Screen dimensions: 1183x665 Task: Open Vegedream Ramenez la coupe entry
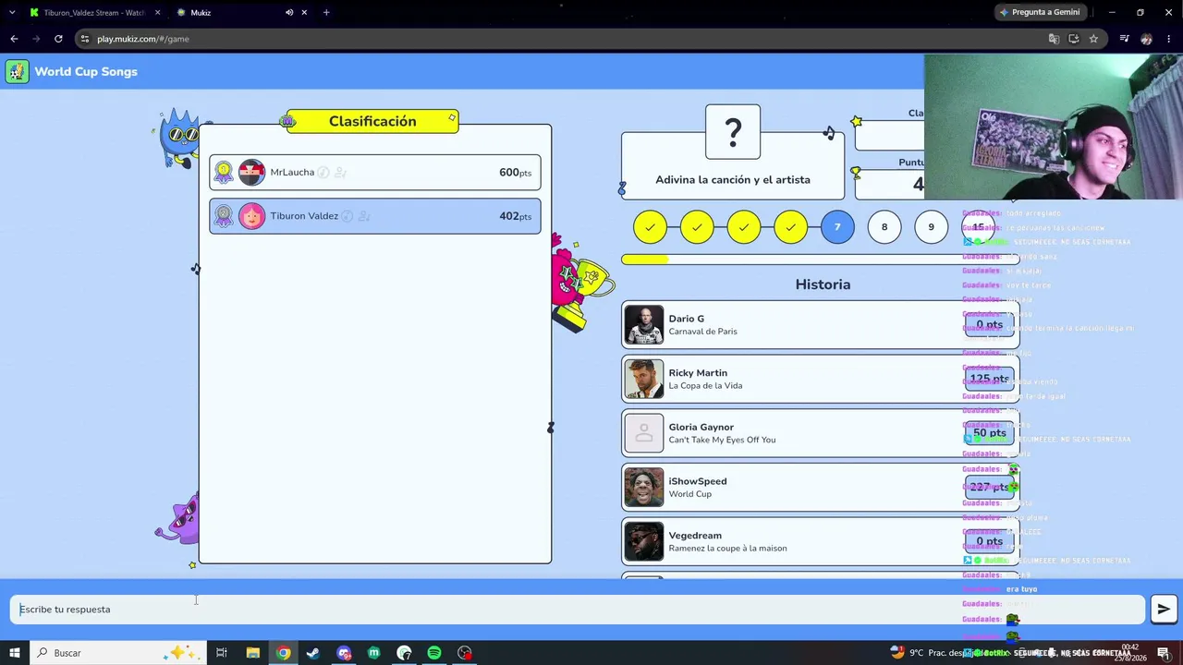[821, 542]
